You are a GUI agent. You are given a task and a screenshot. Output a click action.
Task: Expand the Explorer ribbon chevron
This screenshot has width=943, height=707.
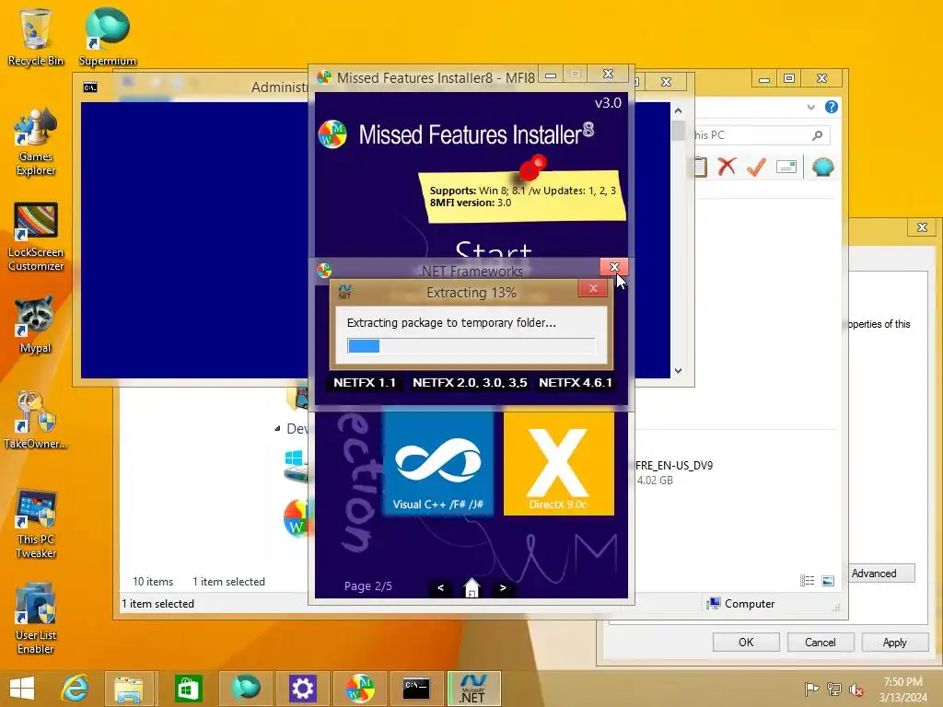point(810,107)
